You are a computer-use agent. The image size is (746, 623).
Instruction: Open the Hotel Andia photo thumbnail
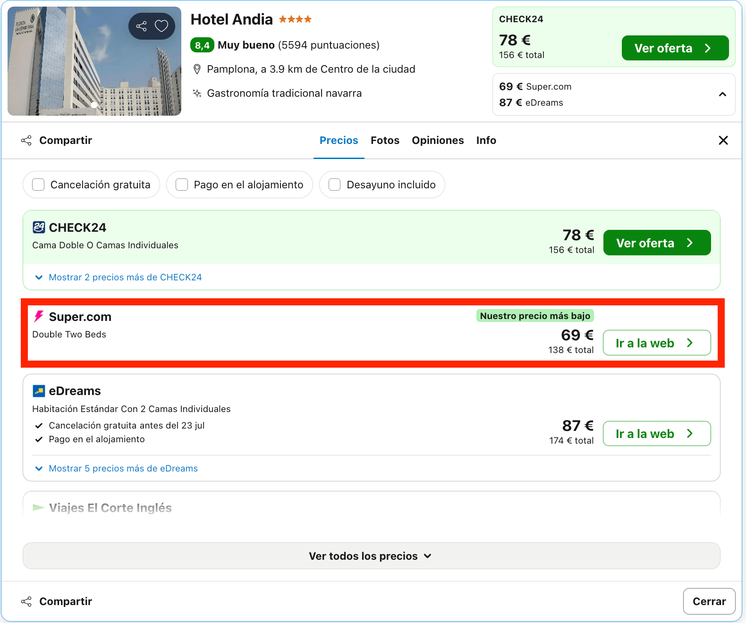click(94, 61)
